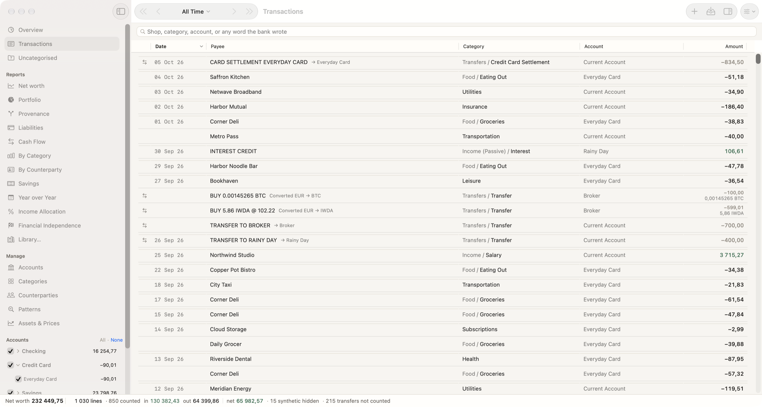Image resolution: width=762 pixels, height=407 pixels.
Task: Click the sidebar scrollbar
Action: pyautogui.click(x=127, y=186)
